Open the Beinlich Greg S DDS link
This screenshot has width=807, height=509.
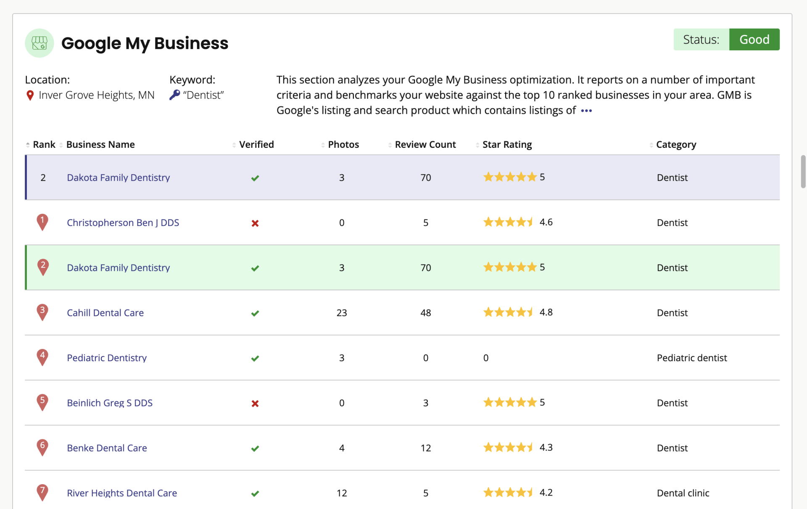(110, 403)
